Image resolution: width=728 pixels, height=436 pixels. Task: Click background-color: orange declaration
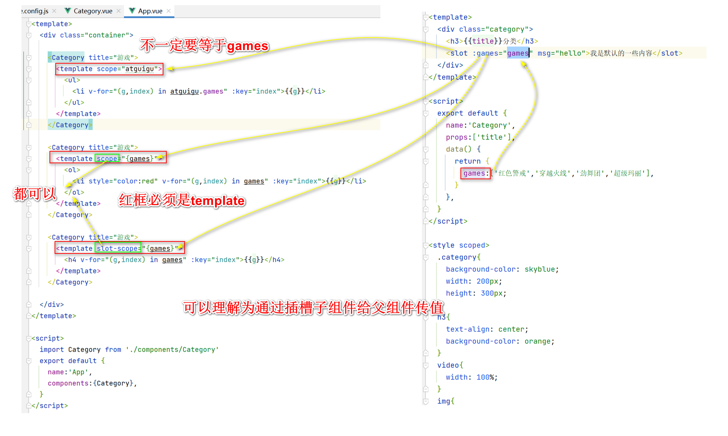pos(500,341)
